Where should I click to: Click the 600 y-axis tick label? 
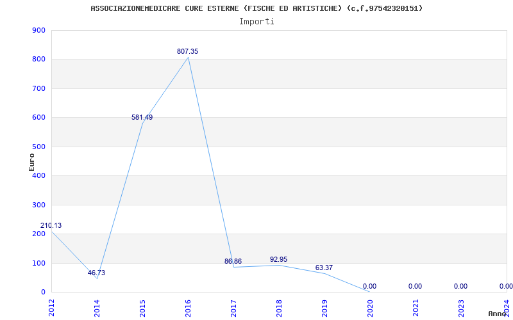click(x=38, y=118)
